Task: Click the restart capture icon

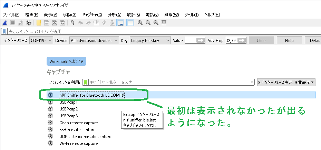Action: 21,23
